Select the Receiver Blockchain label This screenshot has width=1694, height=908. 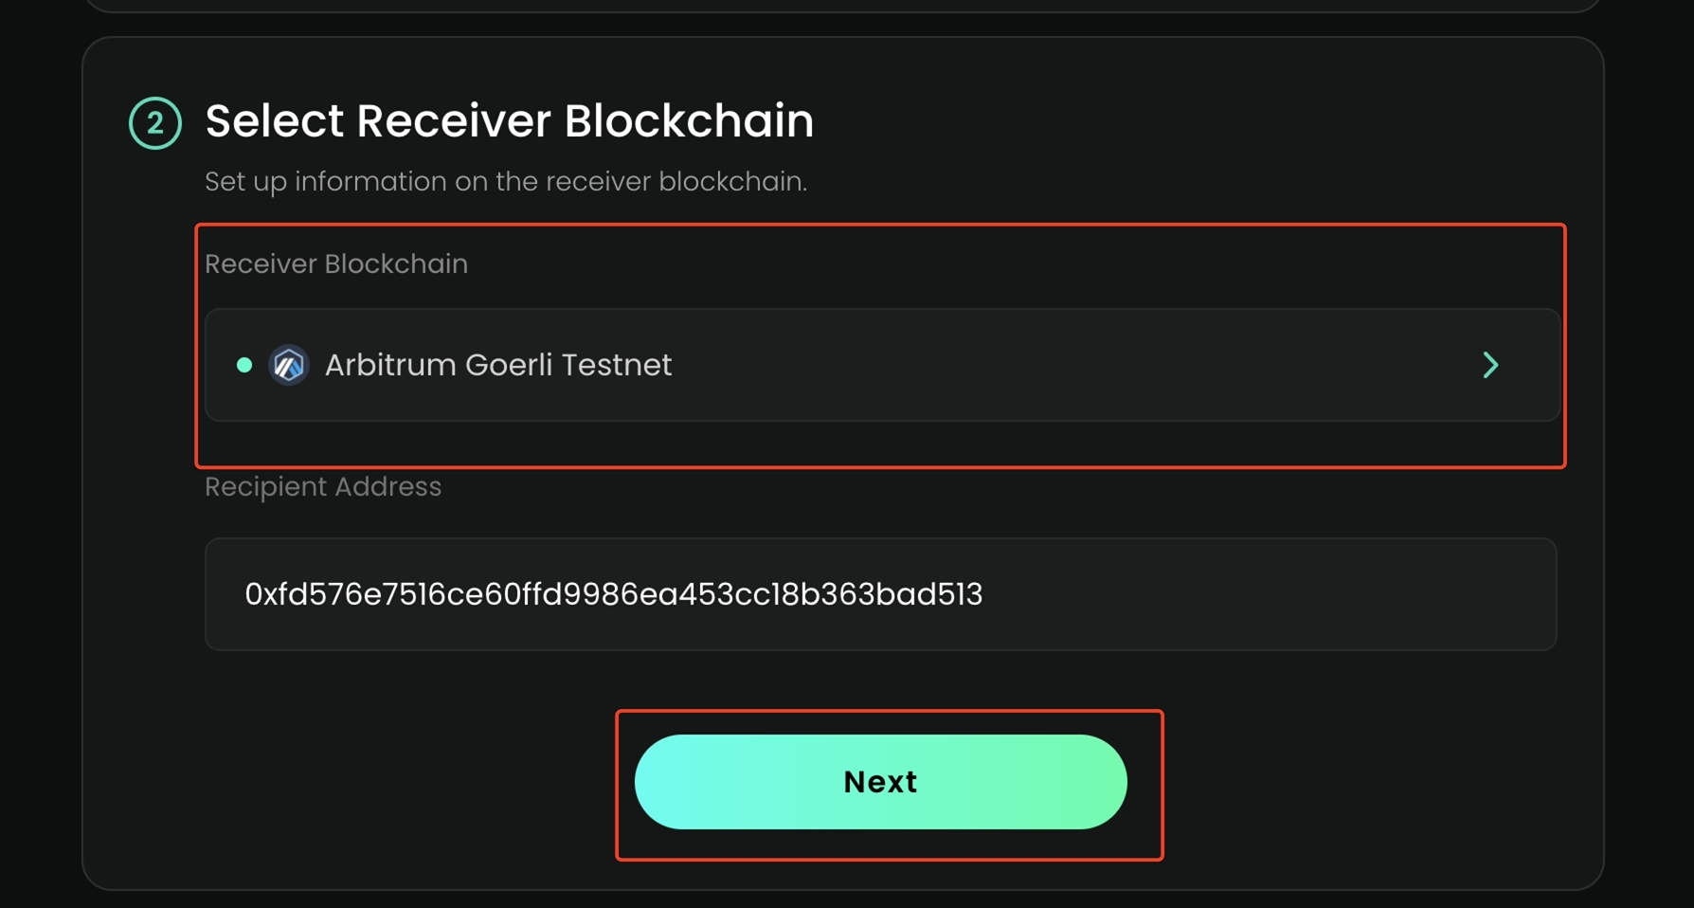336,263
